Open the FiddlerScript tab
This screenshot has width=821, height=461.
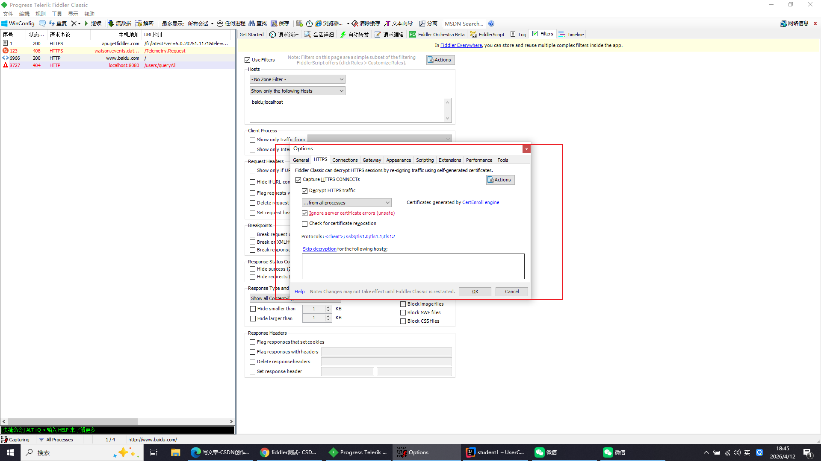[x=487, y=35]
